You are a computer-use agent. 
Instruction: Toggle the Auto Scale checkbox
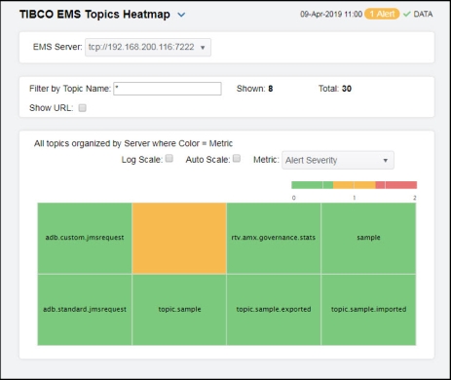click(x=237, y=159)
